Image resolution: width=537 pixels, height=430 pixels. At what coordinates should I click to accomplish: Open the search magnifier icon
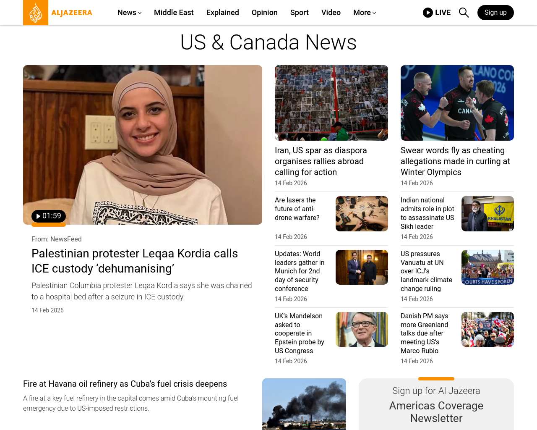pyautogui.click(x=464, y=13)
